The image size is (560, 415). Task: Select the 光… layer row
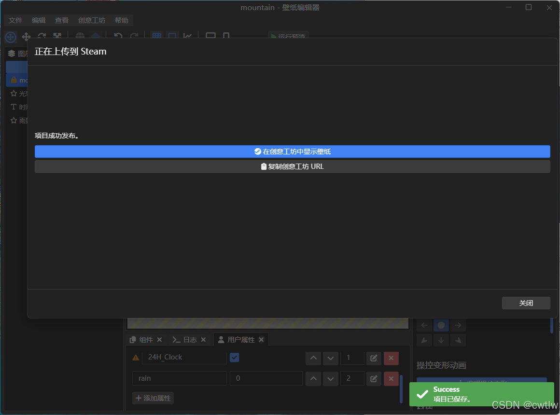click(x=17, y=94)
